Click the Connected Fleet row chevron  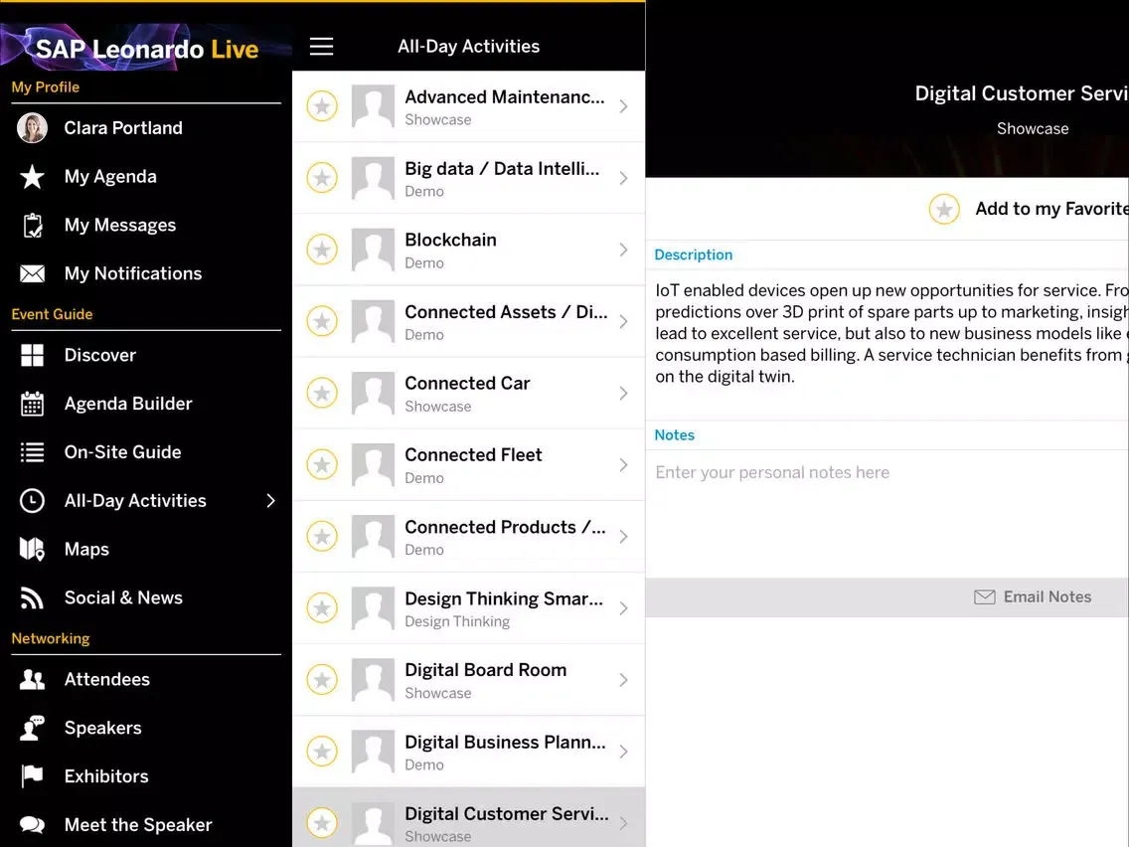pos(623,464)
